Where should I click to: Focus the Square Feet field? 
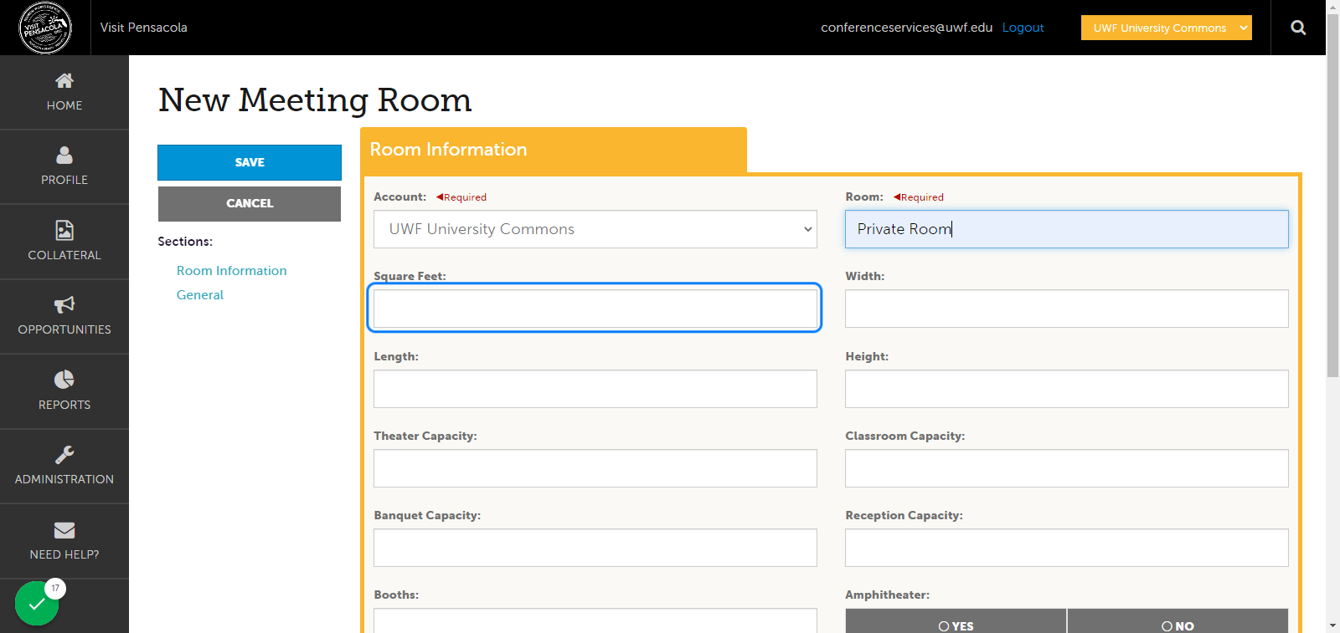(x=595, y=309)
